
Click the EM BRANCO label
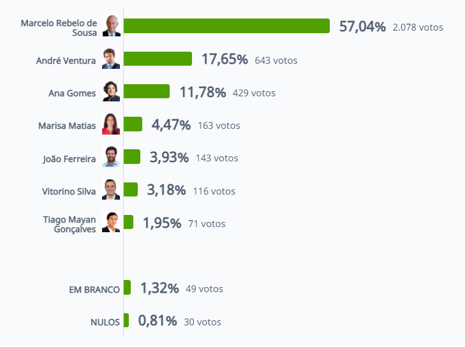point(94,290)
